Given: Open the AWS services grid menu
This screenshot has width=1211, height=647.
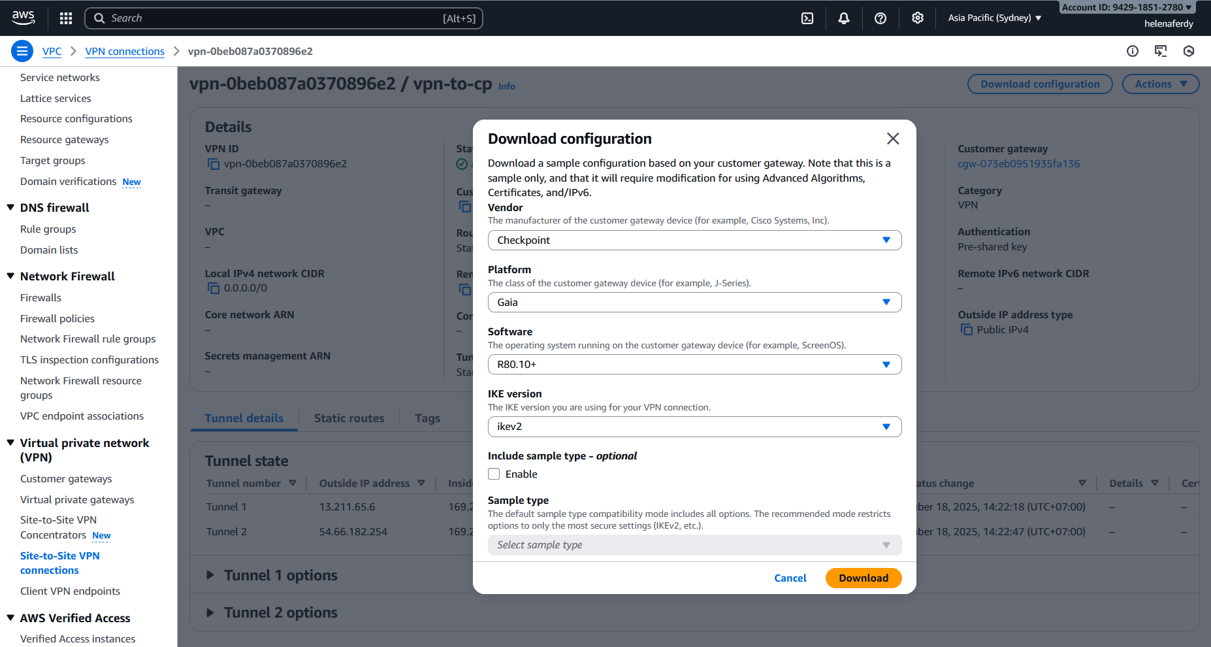Looking at the screenshot, I should 66,18.
